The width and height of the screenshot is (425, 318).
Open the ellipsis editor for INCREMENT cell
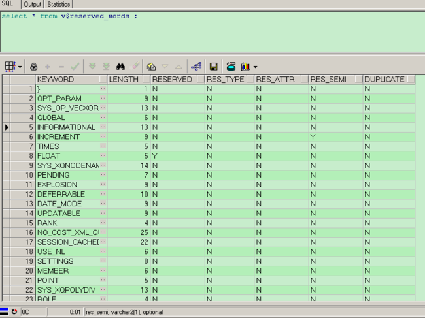click(103, 136)
